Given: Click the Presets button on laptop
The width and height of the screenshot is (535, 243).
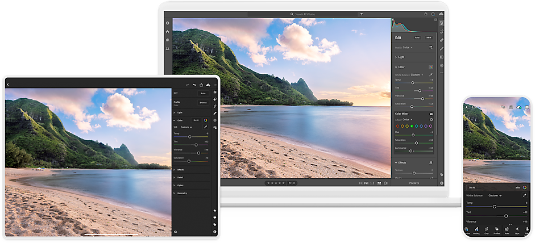Looking at the screenshot, I should pyautogui.click(x=414, y=183).
